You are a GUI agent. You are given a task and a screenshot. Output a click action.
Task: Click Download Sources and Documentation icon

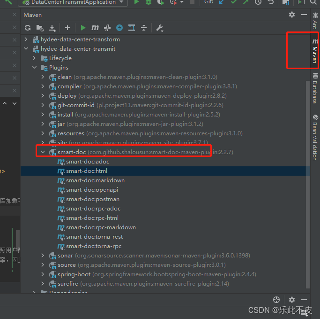point(52,28)
